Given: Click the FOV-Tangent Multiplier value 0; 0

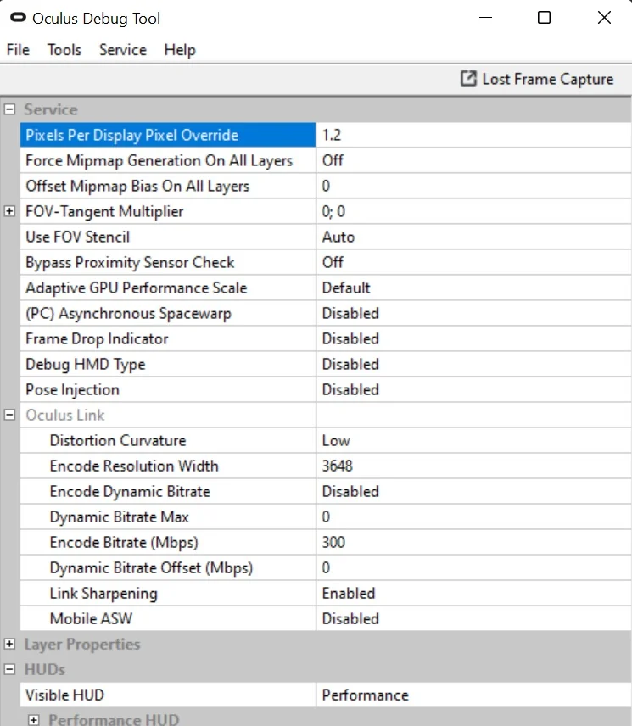Looking at the screenshot, I should coord(473,211).
